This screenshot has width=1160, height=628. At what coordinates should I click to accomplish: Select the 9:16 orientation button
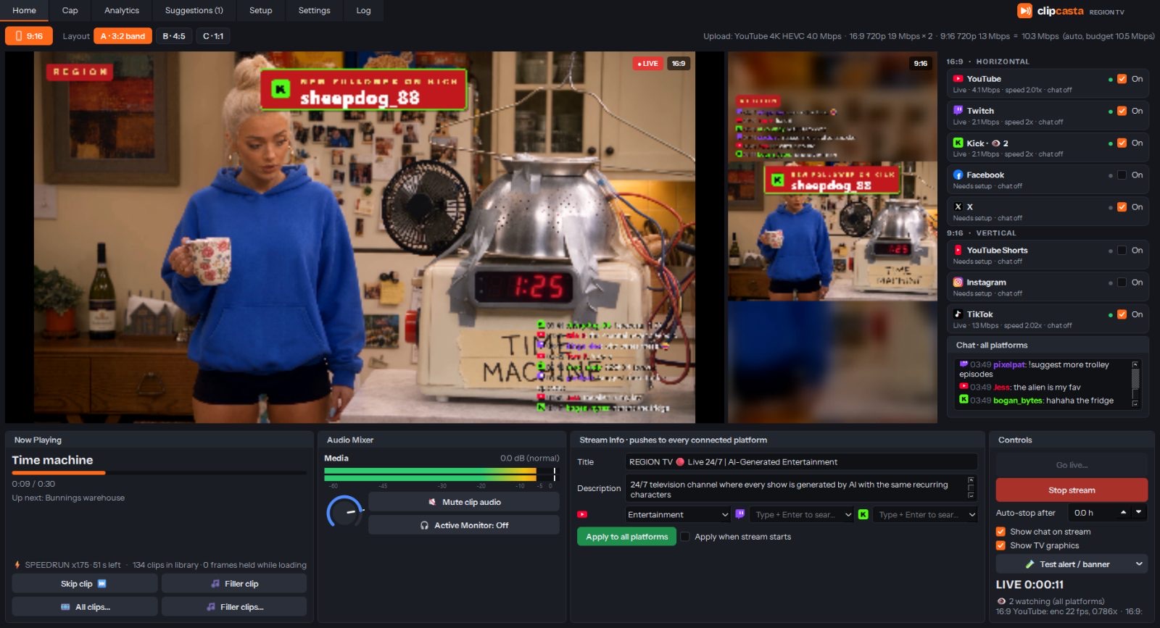coord(29,35)
